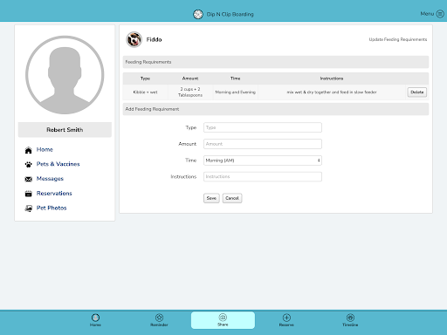Cancel adding the feeding requirement
The image size is (447, 335).
[232, 198]
